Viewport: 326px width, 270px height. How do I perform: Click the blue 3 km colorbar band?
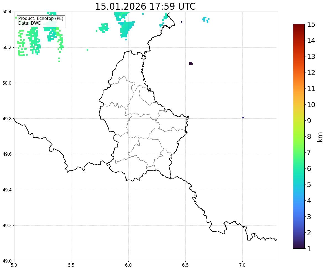[299, 217]
